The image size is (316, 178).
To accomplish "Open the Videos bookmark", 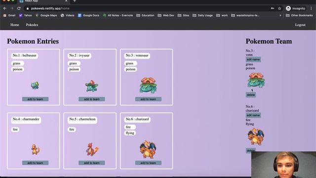I will click(68, 15).
